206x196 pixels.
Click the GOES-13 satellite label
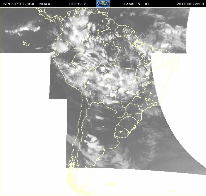(78, 4)
